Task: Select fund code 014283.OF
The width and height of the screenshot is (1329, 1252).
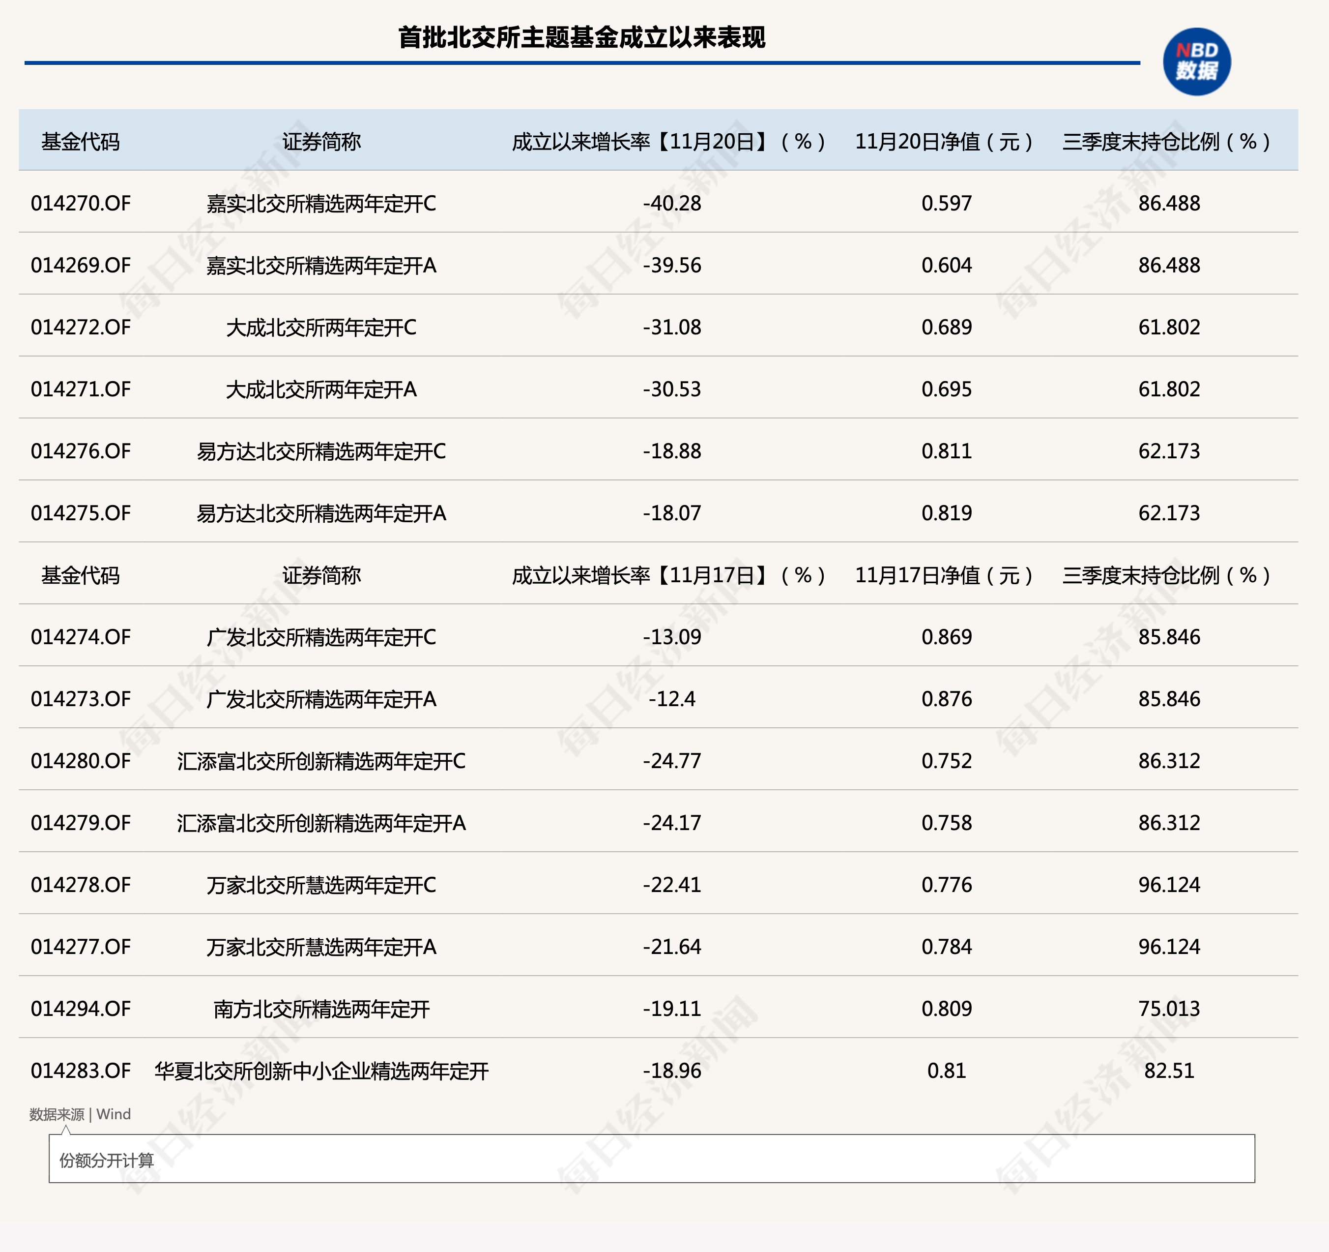Action: [81, 1071]
